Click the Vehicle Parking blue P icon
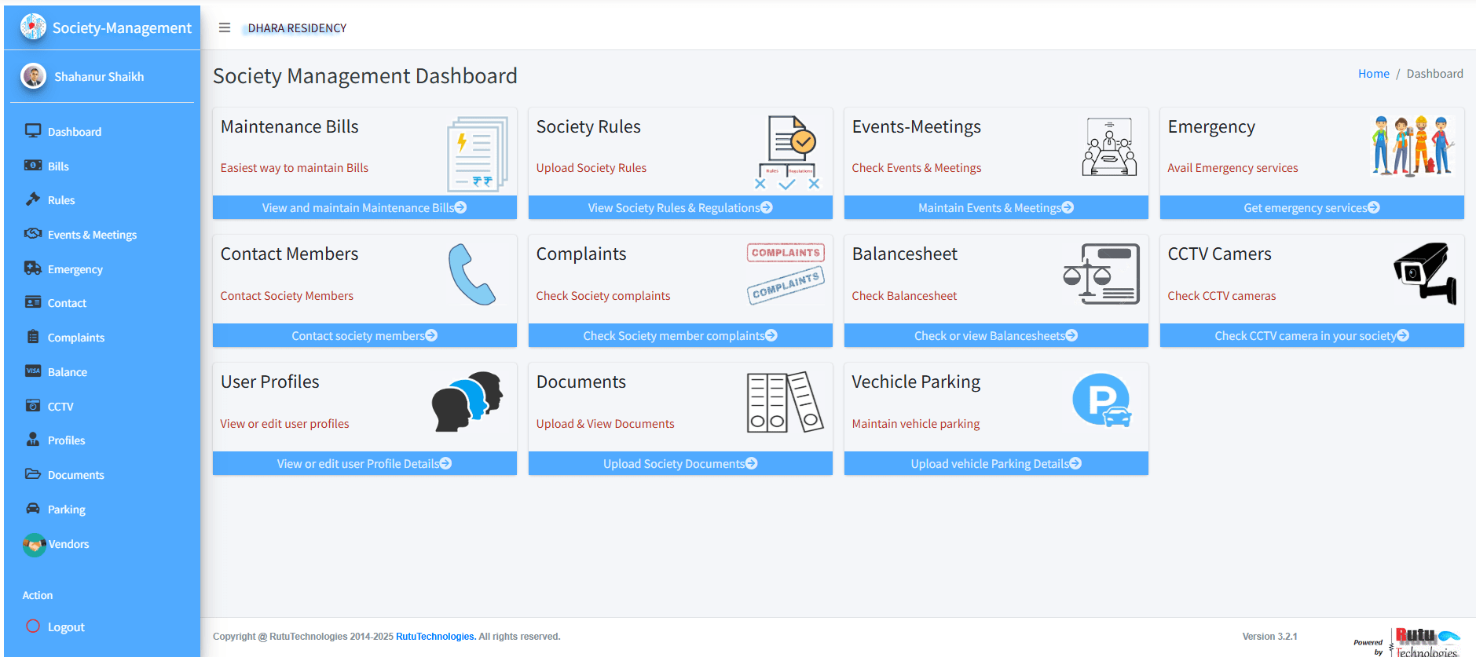The image size is (1476, 661). 1102,400
